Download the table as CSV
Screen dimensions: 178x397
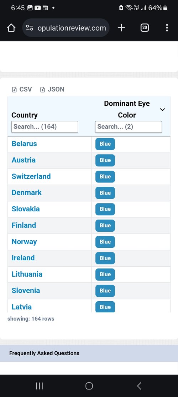pos(22,89)
